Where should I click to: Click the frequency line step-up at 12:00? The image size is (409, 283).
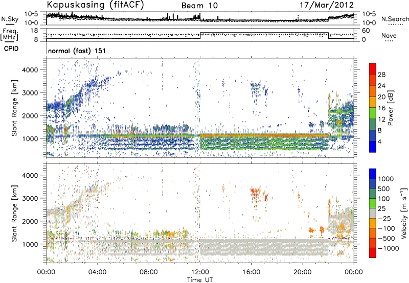click(200, 36)
